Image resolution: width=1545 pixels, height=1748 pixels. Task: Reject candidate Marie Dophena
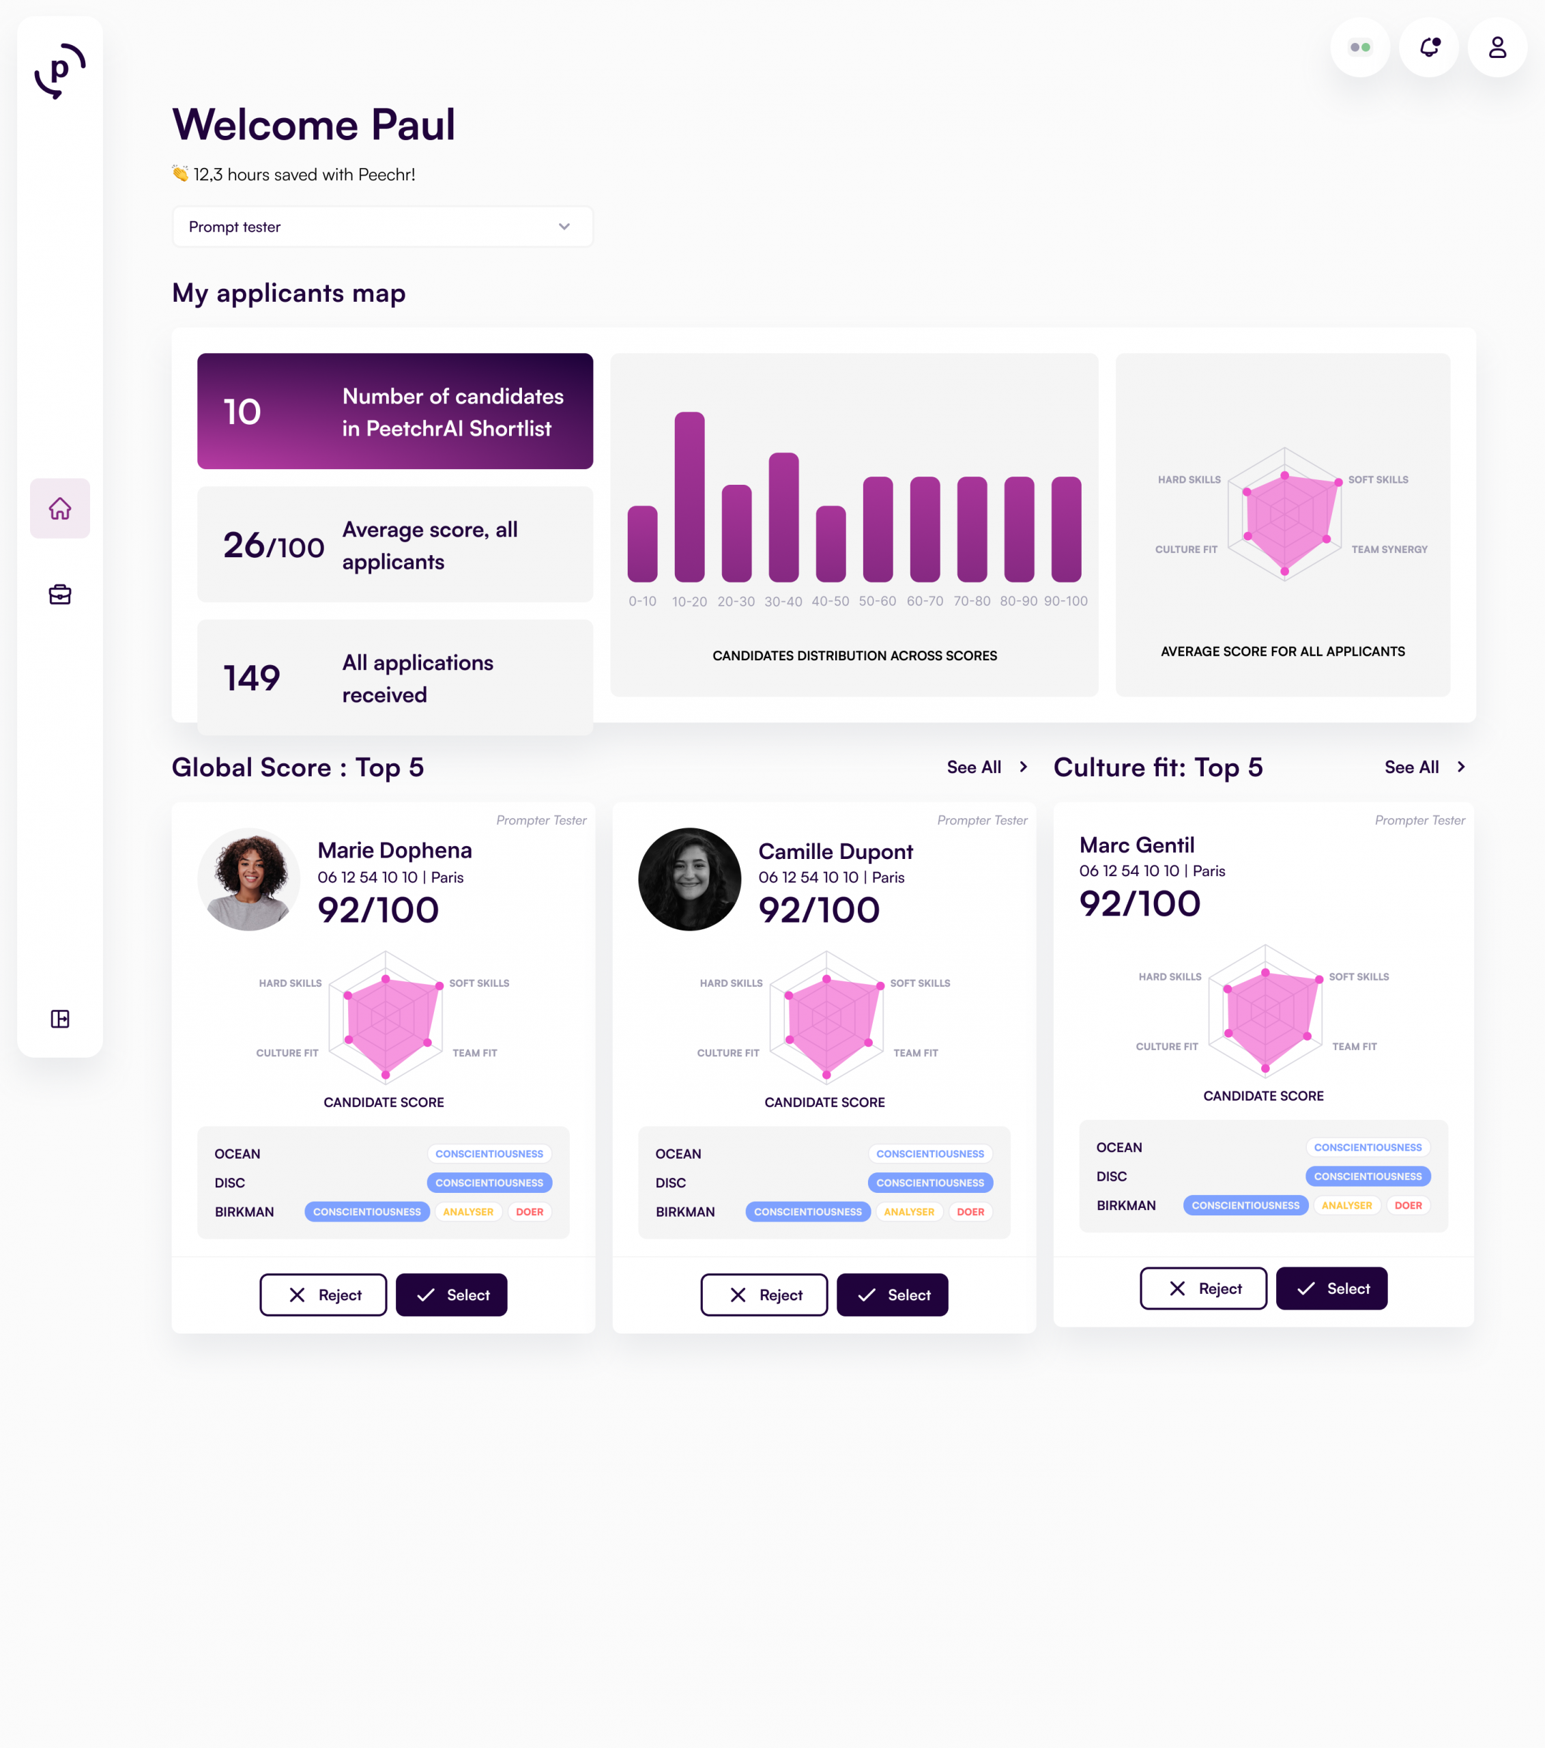[323, 1295]
